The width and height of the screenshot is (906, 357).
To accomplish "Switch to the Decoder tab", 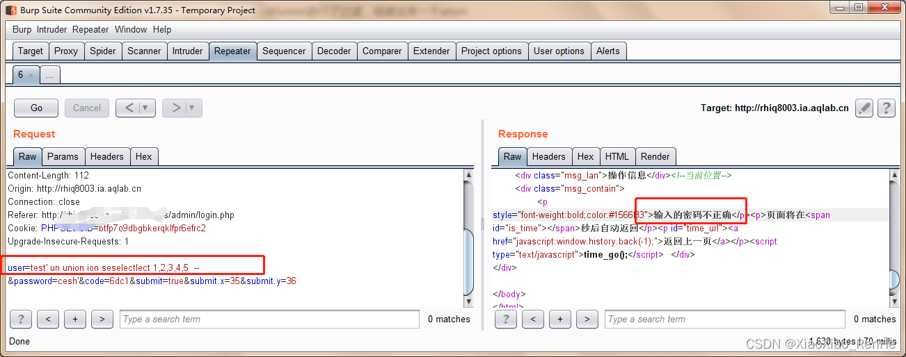I will pos(334,51).
